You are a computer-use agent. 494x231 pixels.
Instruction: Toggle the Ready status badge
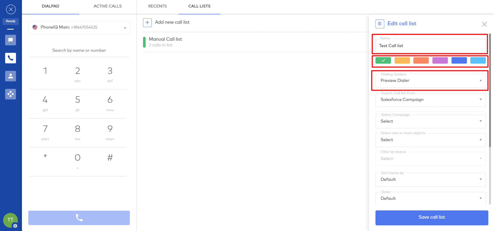[11, 21]
